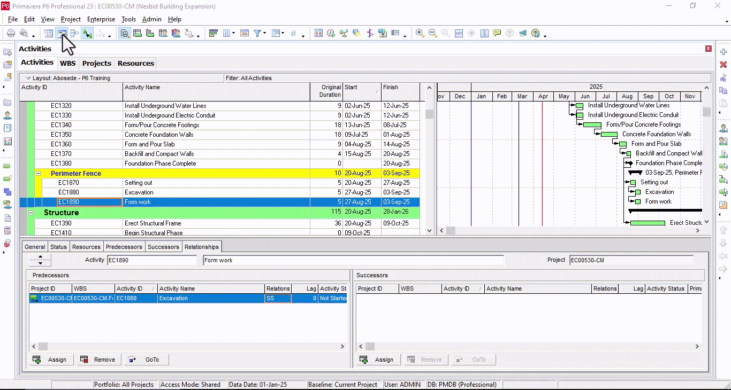The image size is (731, 390).
Task: Click the green plus Add icon in right sidebar
Action: tap(724, 52)
